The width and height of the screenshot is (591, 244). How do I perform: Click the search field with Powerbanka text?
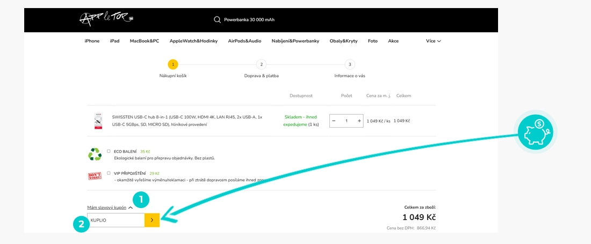[249, 20]
